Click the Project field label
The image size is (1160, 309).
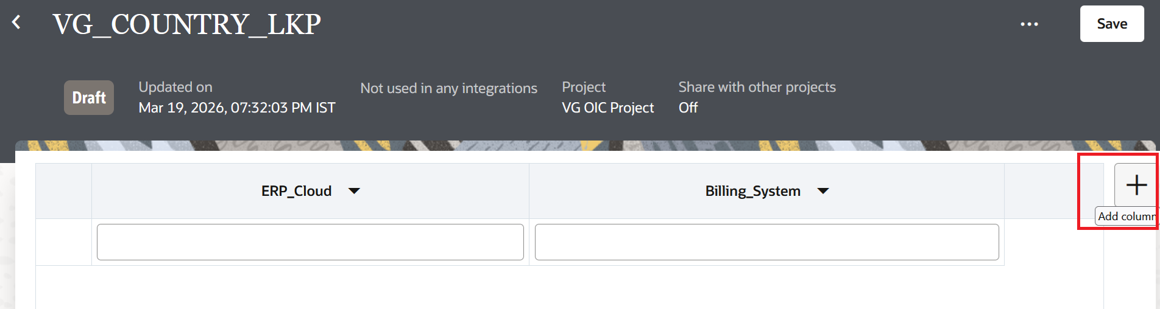[583, 87]
